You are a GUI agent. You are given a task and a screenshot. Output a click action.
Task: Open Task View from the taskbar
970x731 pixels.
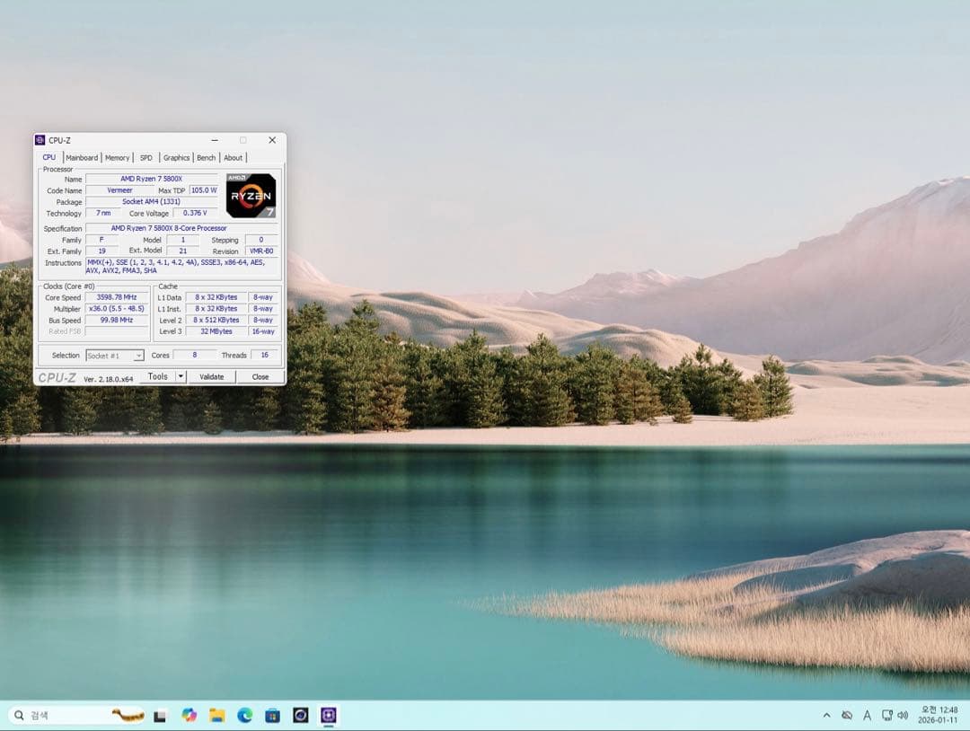[x=160, y=715]
